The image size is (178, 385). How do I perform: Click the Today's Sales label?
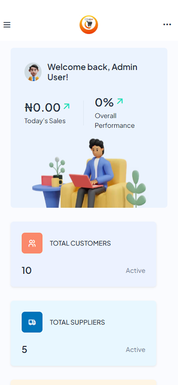45,121
